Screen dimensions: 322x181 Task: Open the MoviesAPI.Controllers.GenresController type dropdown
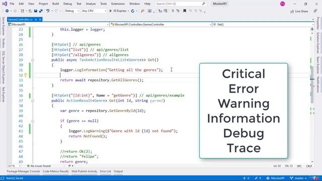pyautogui.click(x=161, y=25)
